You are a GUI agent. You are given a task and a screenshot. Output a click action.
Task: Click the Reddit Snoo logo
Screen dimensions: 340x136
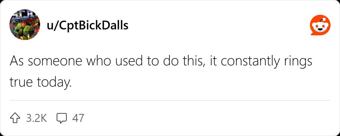click(x=320, y=25)
